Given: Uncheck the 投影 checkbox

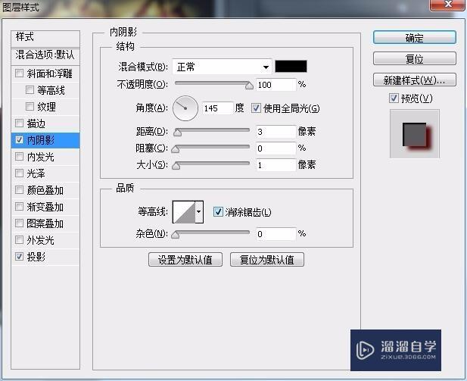Looking at the screenshot, I should [x=19, y=256].
